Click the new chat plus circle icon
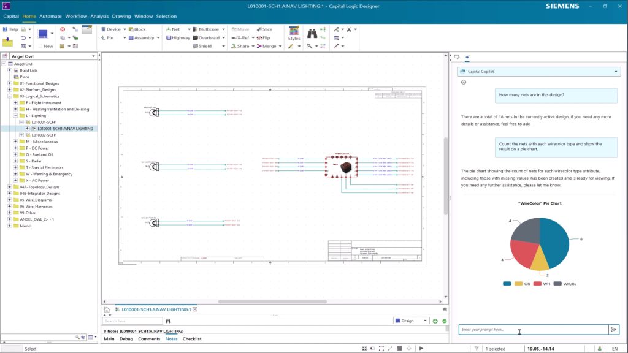This screenshot has width=628, height=353. click(x=464, y=82)
